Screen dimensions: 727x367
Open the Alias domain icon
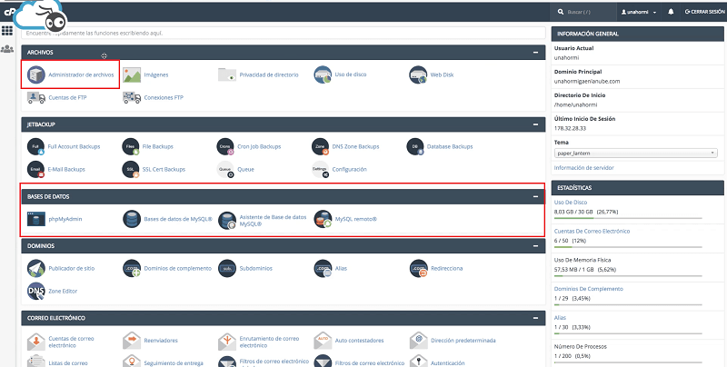323,268
